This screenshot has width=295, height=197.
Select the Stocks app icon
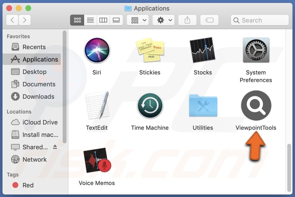[203, 50]
